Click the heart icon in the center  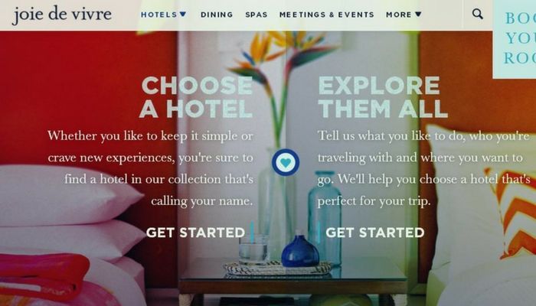point(286,162)
